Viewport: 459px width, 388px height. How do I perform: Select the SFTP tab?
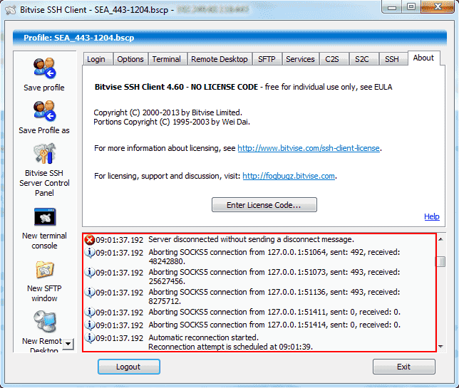pos(267,59)
